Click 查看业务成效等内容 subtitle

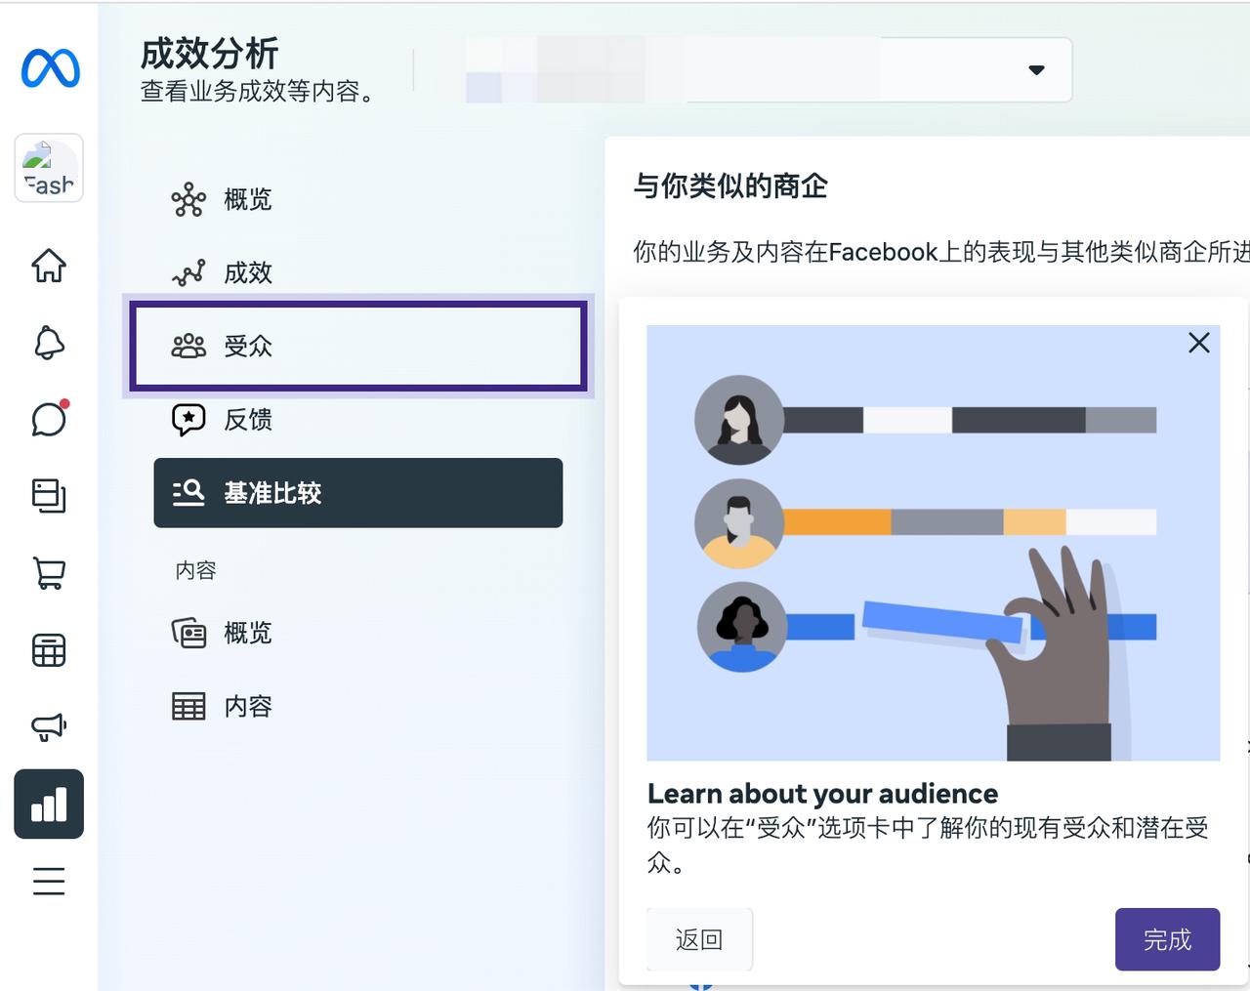[x=257, y=91]
